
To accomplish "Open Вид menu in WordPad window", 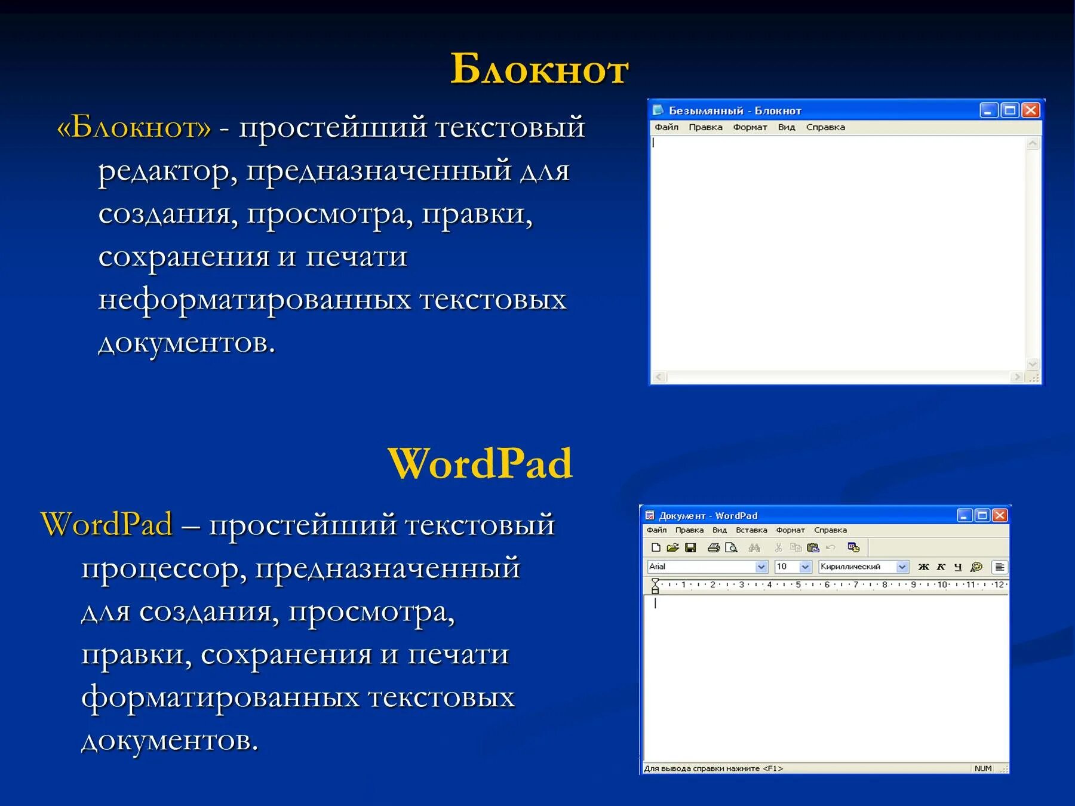I will 720,530.
